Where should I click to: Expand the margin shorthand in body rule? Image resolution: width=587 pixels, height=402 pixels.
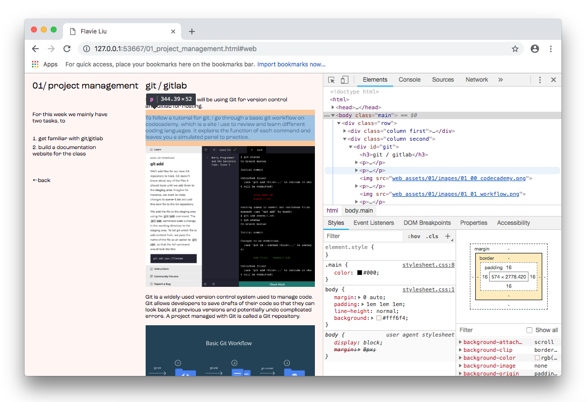click(359, 298)
